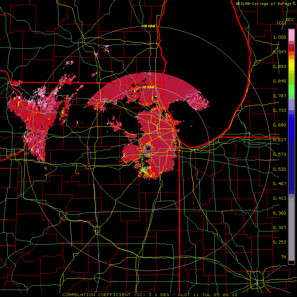The width and height of the screenshot is (297, 297).
Task: Click the 100 NMI range ring label
Action: [148, 26]
